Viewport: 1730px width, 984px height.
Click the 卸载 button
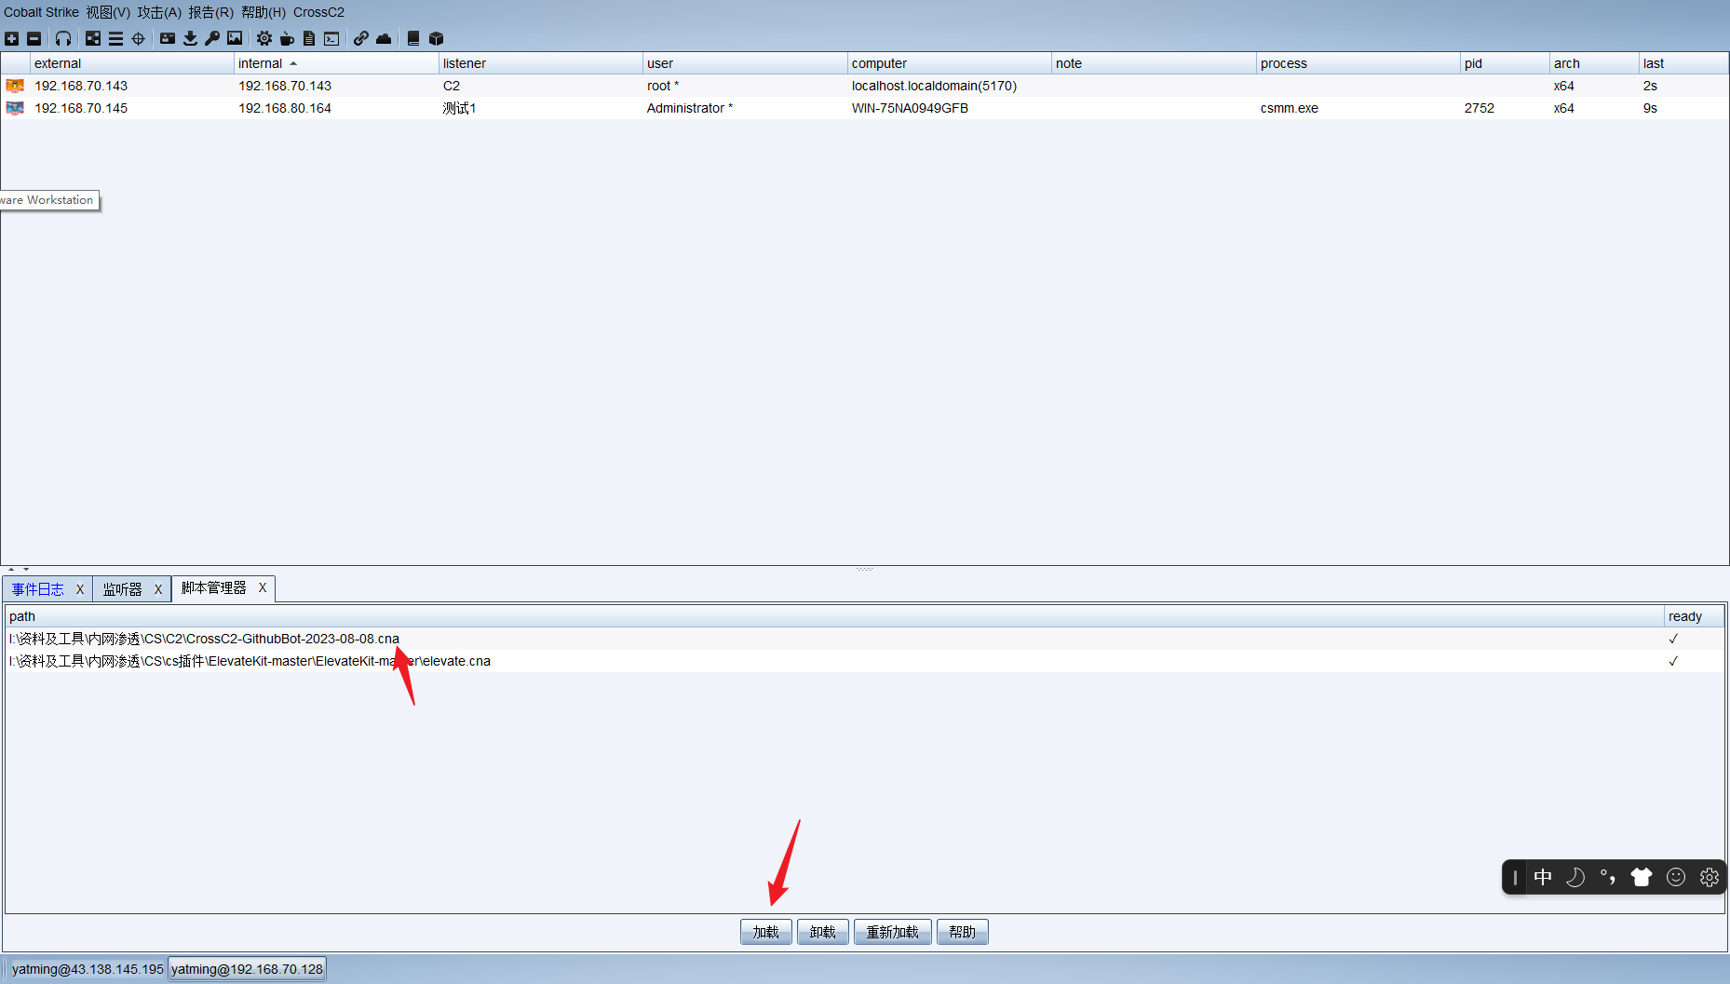(x=823, y=932)
